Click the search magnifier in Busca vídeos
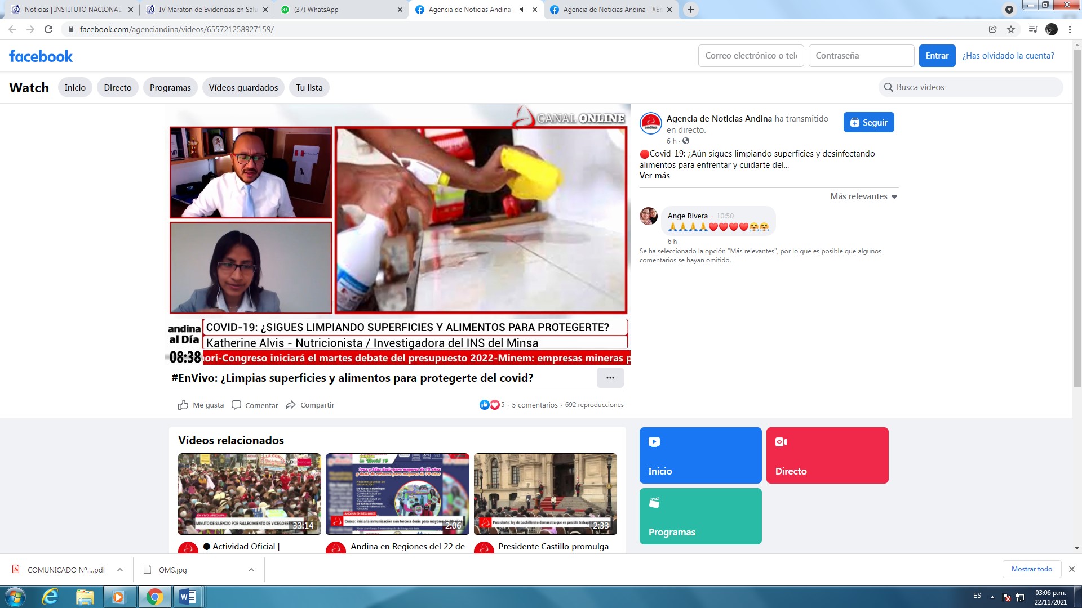The height and width of the screenshot is (608, 1082). point(889,87)
